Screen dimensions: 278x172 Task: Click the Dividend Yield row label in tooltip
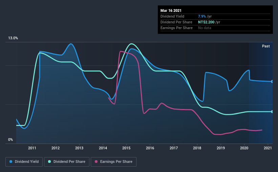coord(172,16)
